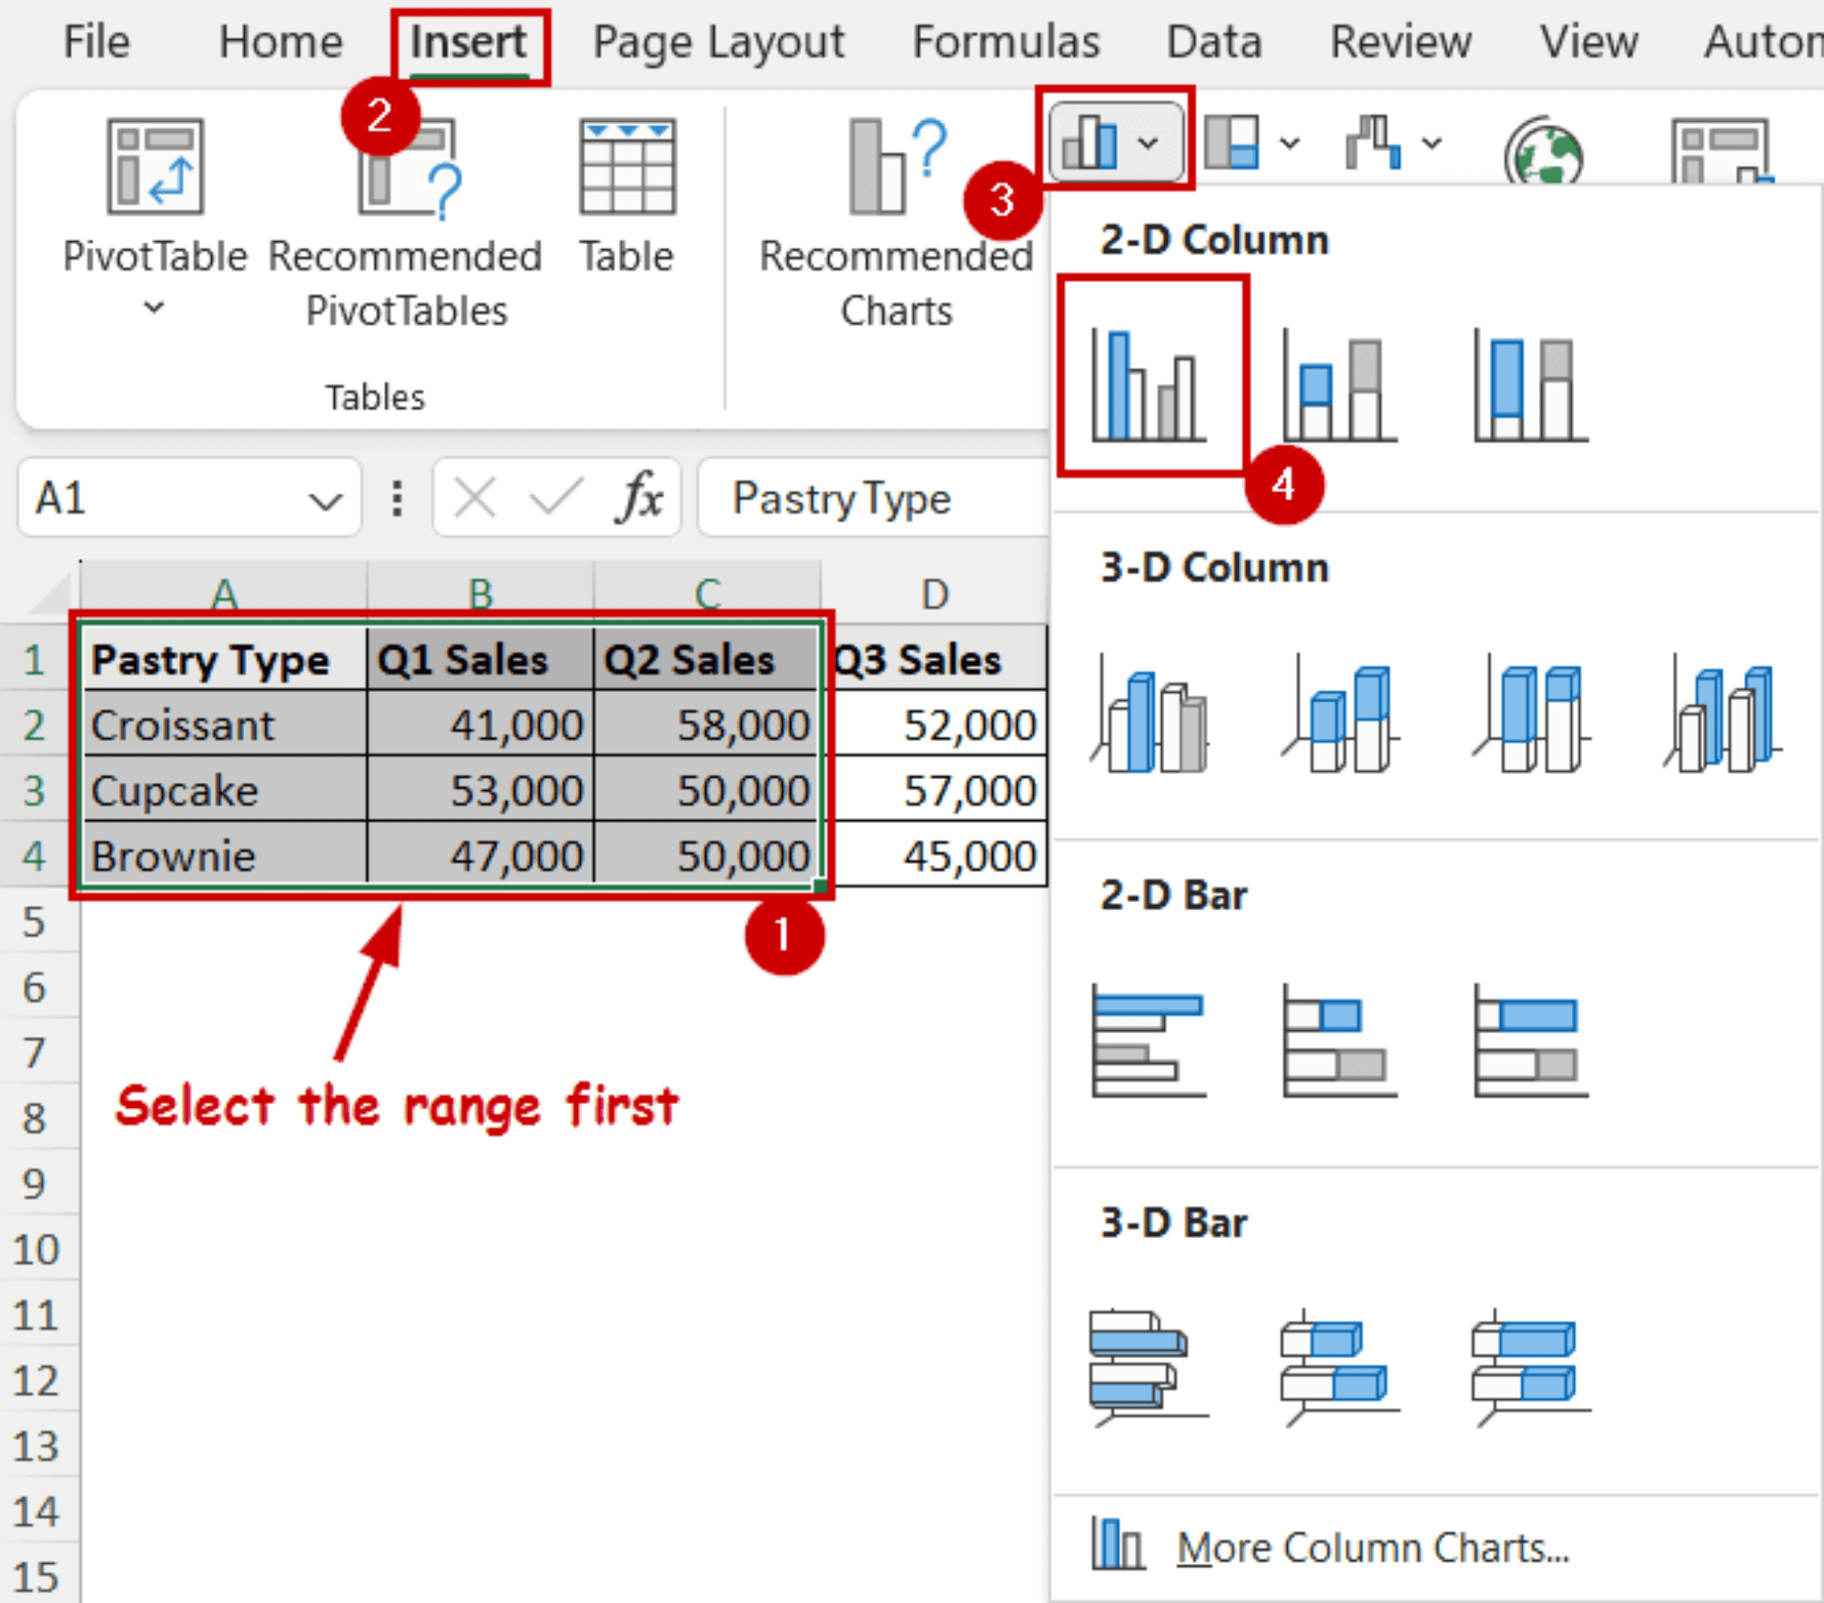
Task: Click Recommended PivotTables
Action: [406, 224]
